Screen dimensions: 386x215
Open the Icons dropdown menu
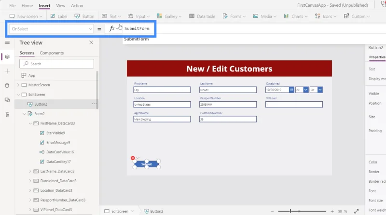point(325,16)
